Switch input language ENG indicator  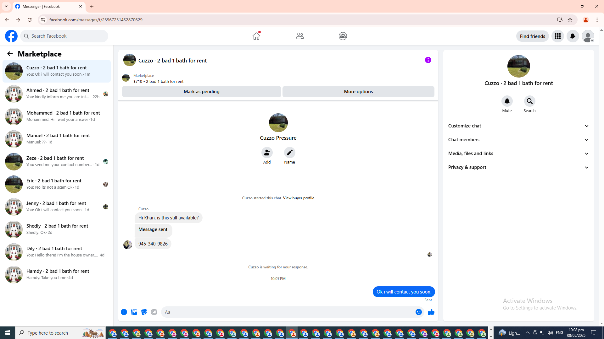[560, 333]
